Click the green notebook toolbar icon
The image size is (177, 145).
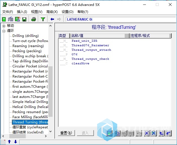(x=4, y=19)
